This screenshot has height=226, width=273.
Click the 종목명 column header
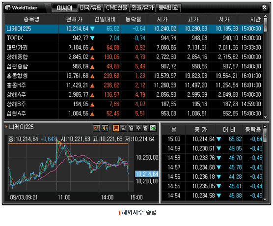(x=31, y=19)
